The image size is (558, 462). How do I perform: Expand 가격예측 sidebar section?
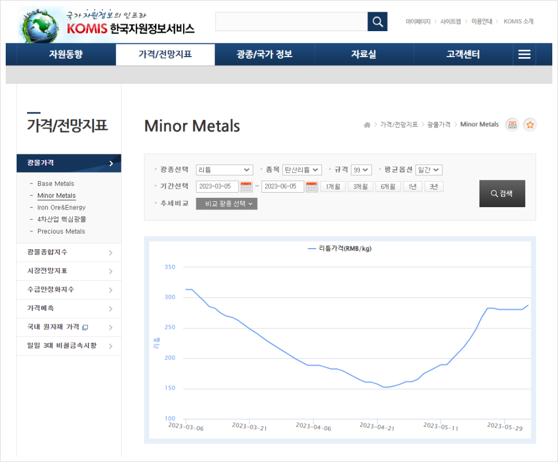pos(69,309)
